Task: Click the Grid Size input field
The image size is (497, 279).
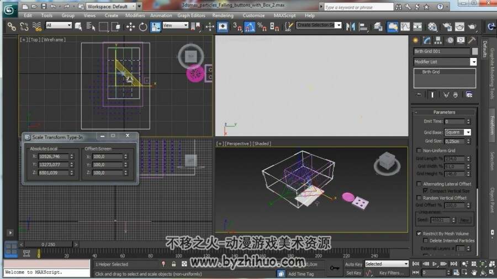Action: [x=455, y=141]
